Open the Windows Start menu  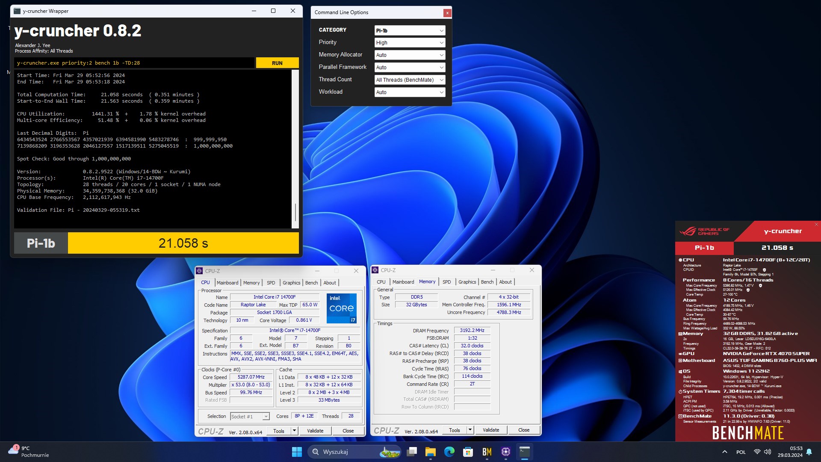[297, 452]
